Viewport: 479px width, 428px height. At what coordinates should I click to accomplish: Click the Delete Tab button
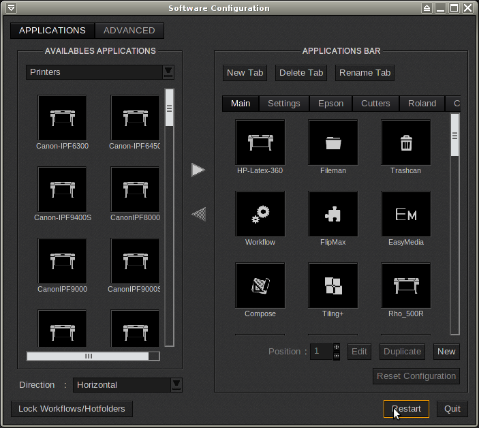(301, 73)
